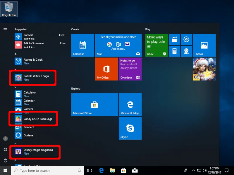
Task: Launch the Xbox tile
Action: click(x=156, y=45)
